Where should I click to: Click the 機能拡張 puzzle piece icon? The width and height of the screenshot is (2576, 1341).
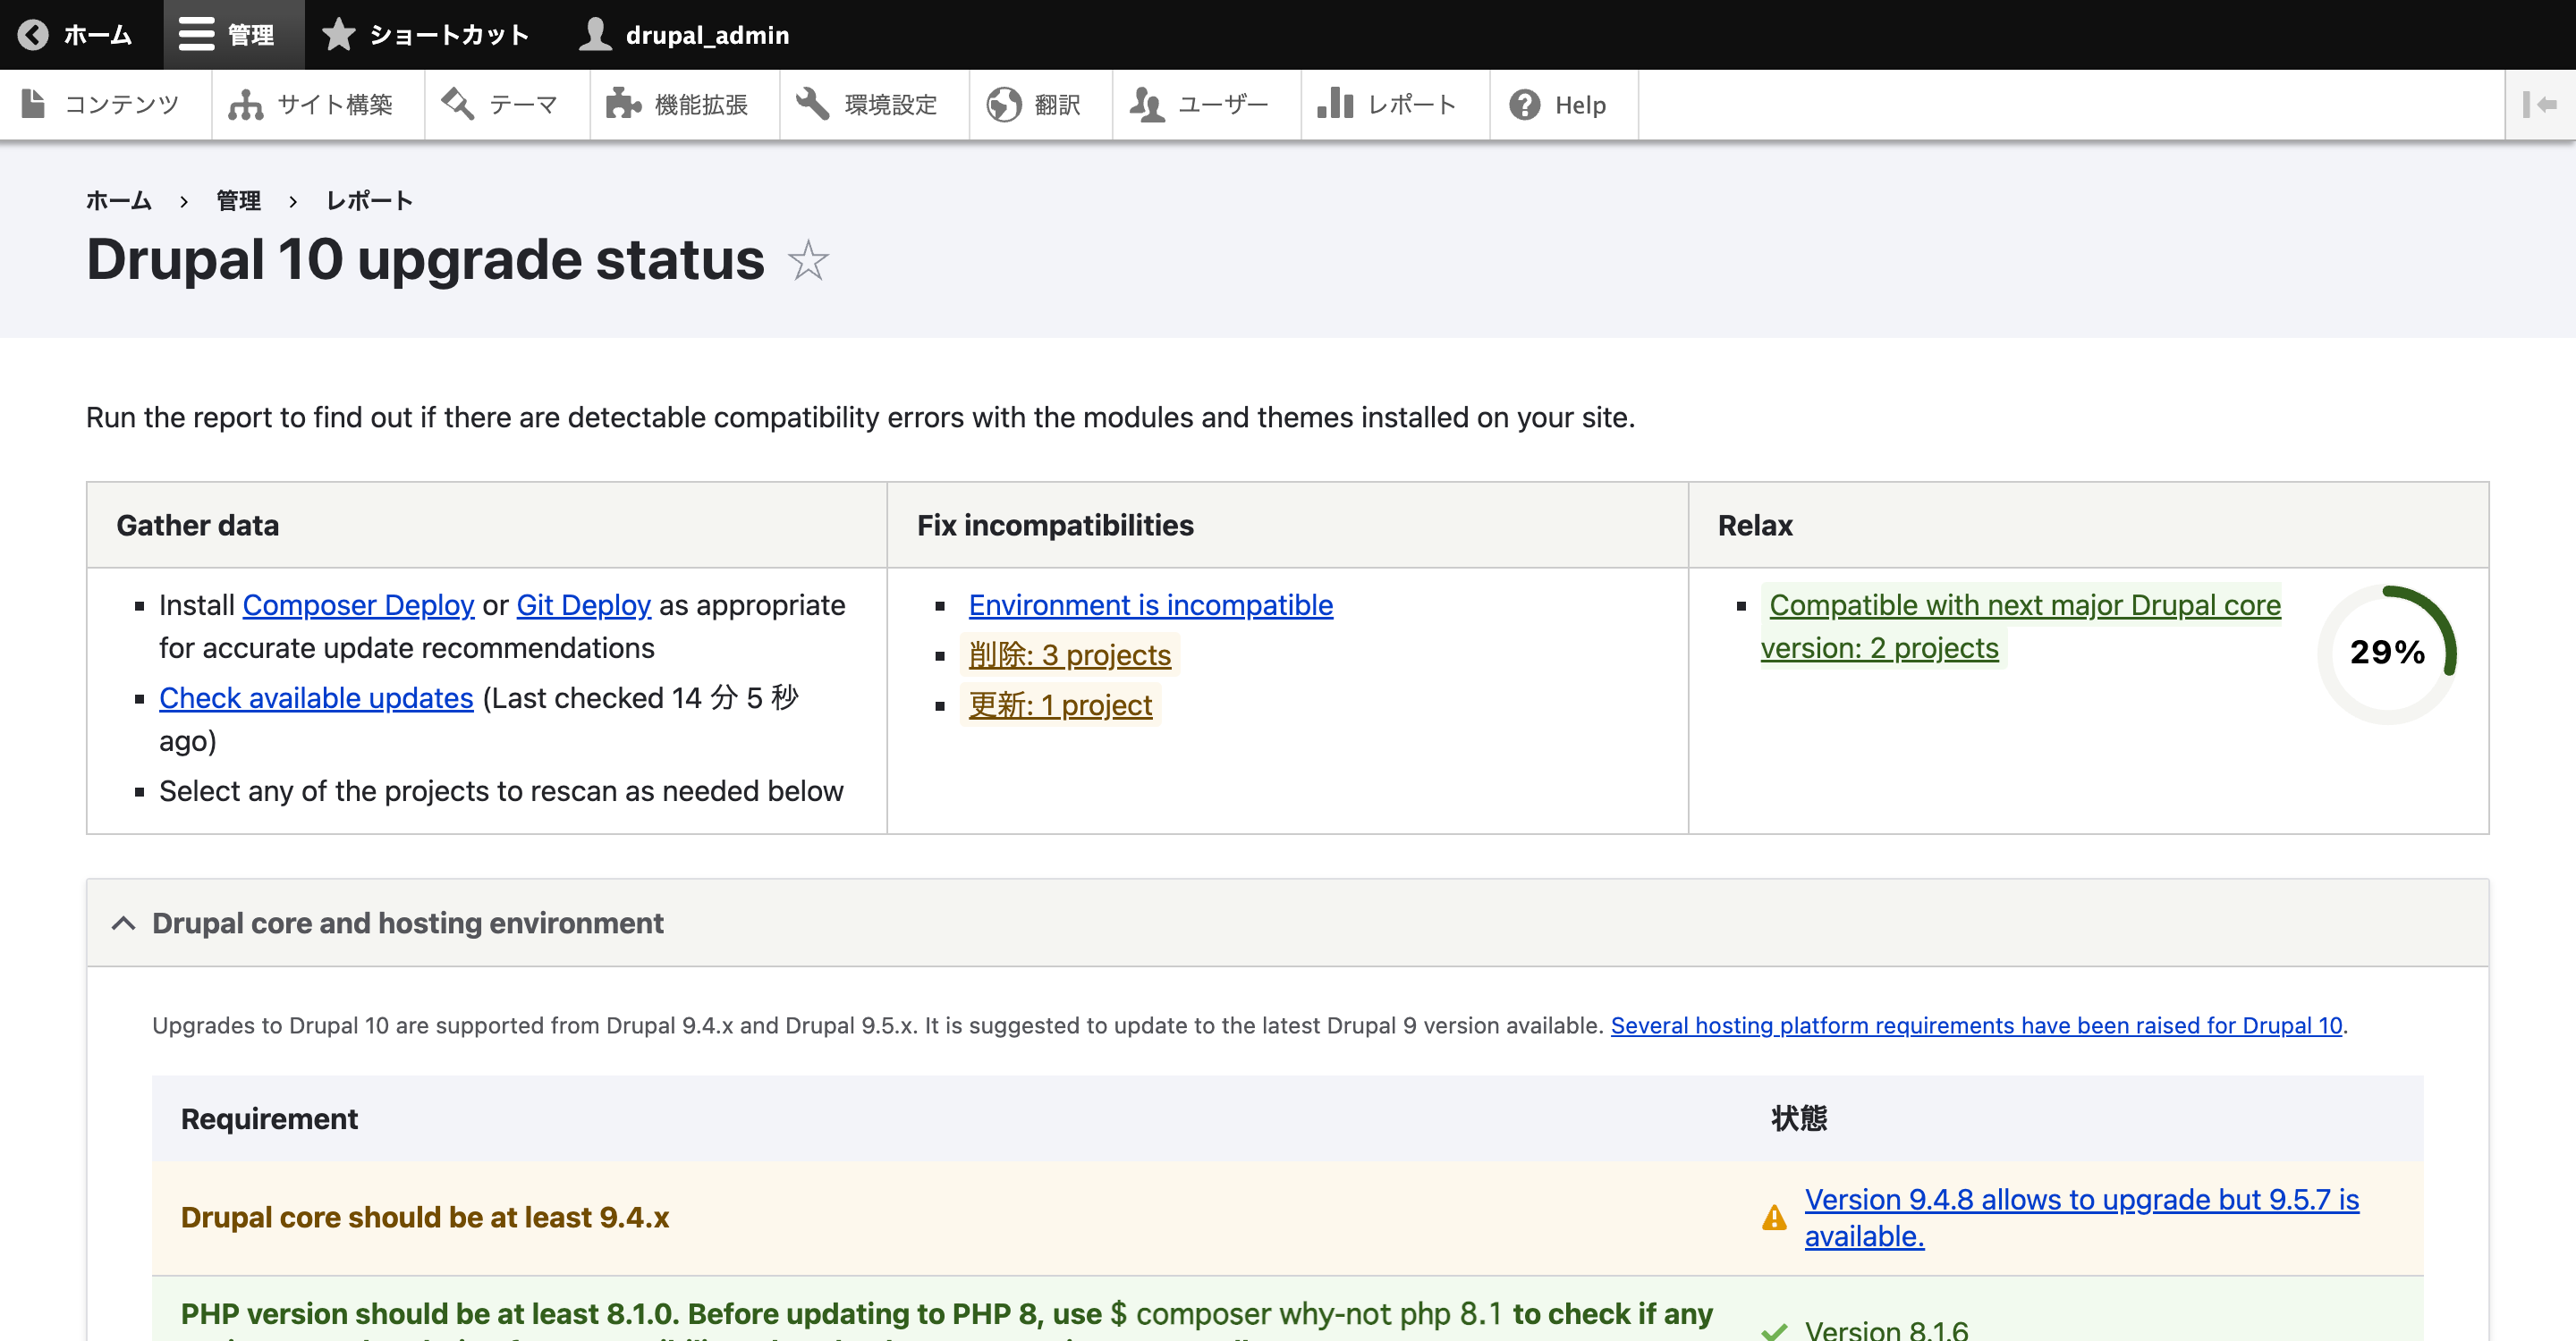pyautogui.click(x=623, y=104)
